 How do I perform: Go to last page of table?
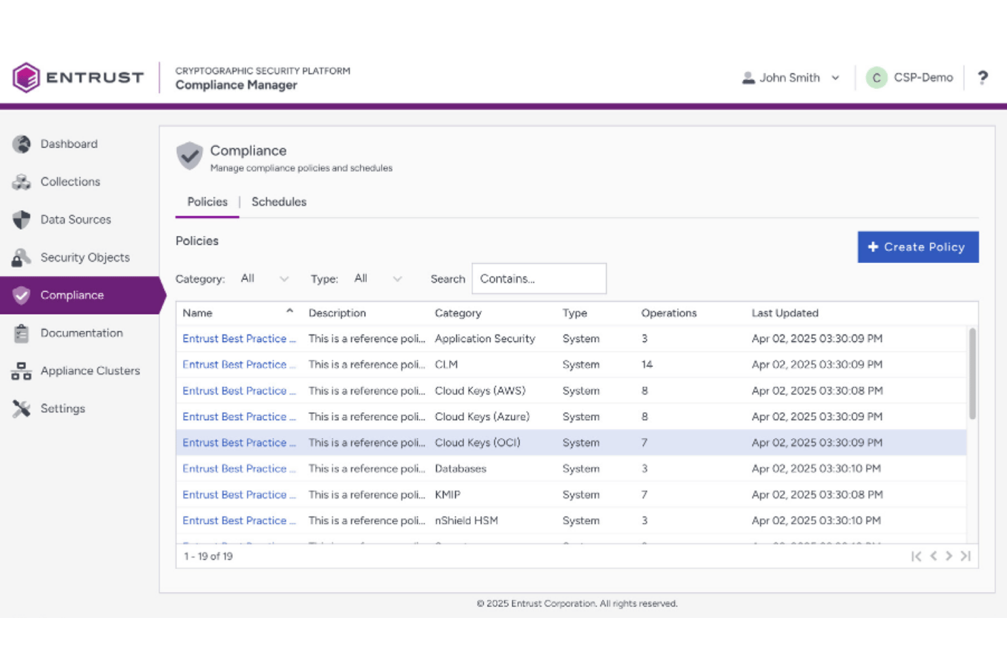(x=965, y=556)
